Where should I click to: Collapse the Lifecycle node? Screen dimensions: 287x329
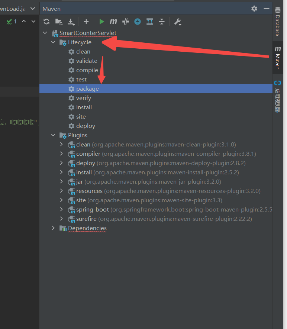(53, 42)
